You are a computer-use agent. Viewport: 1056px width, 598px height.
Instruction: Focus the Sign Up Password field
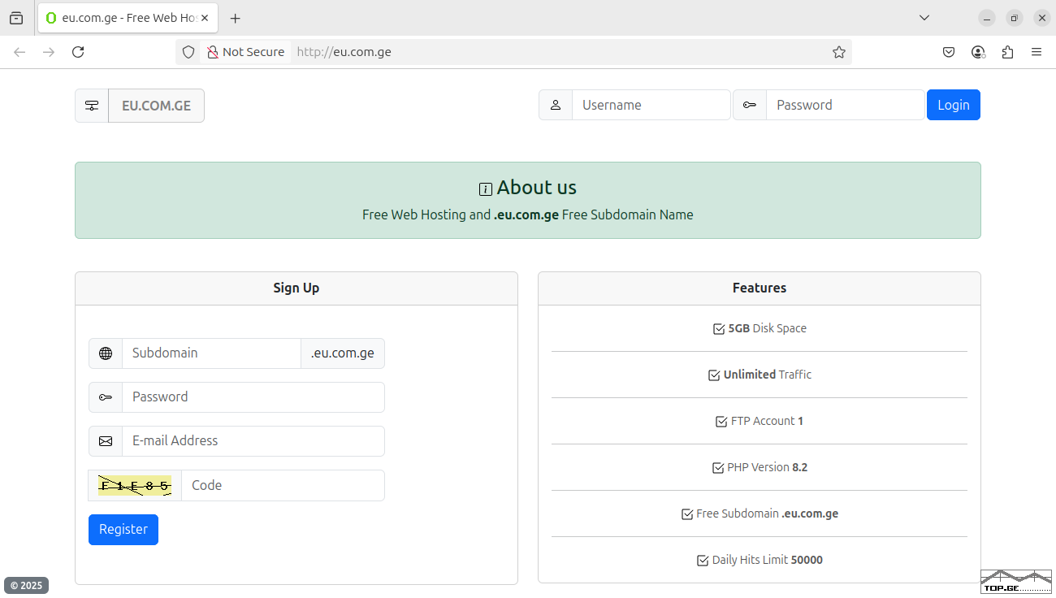point(253,397)
